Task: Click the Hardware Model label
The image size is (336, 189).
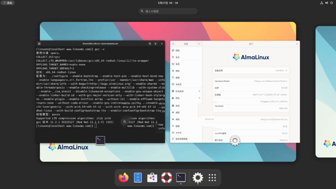Action: pos(222,81)
